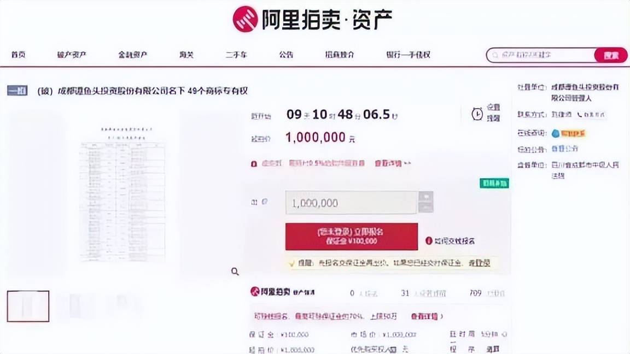
Task: Select the second image thumbnail
Action: click(75, 306)
